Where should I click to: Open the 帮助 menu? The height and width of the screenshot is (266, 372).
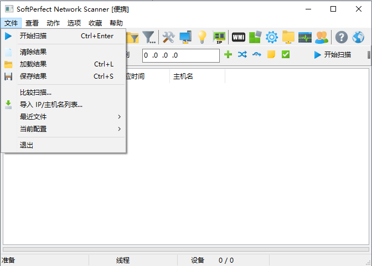[x=116, y=23]
